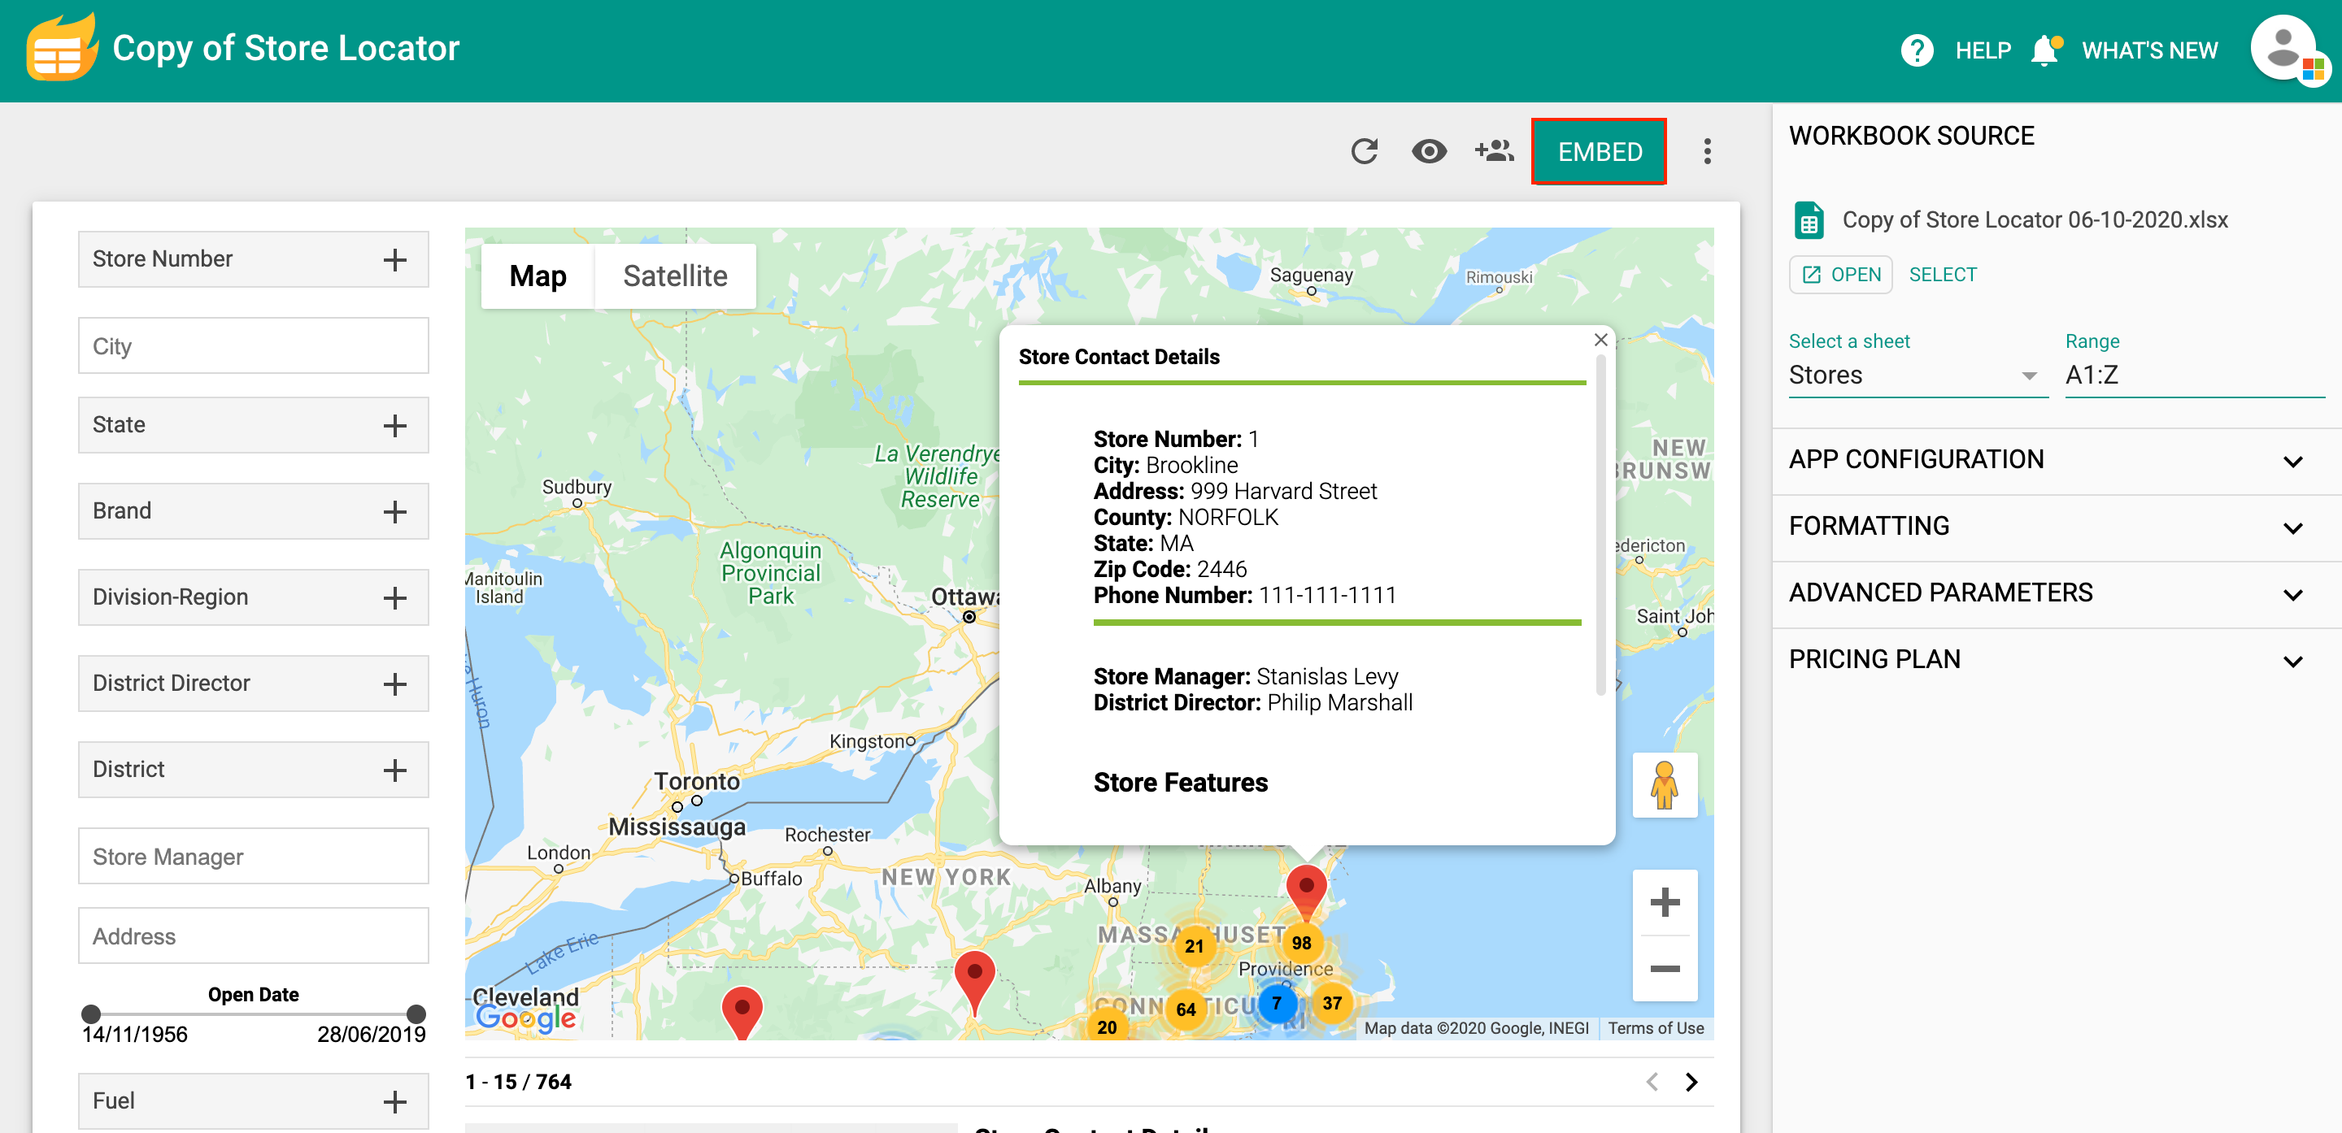This screenshot has width=2342, height=1133.
Task: Open the Terms of Use link
Action: (1656, 1027)
